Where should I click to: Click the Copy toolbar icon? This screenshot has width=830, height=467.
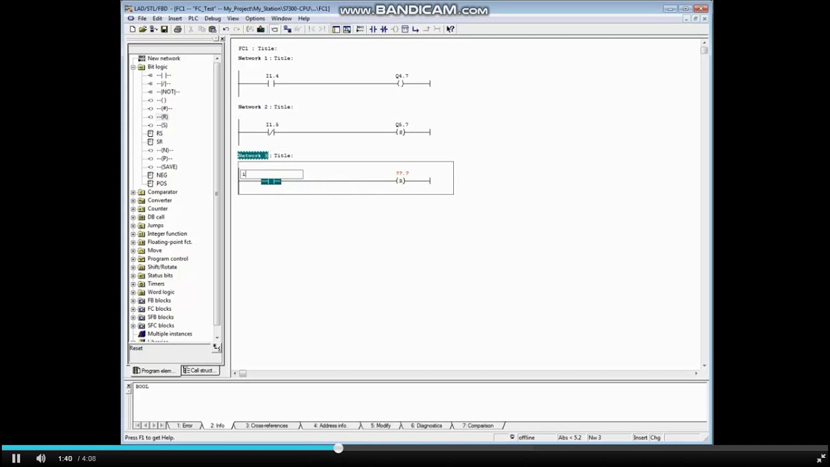click(202, 29)
